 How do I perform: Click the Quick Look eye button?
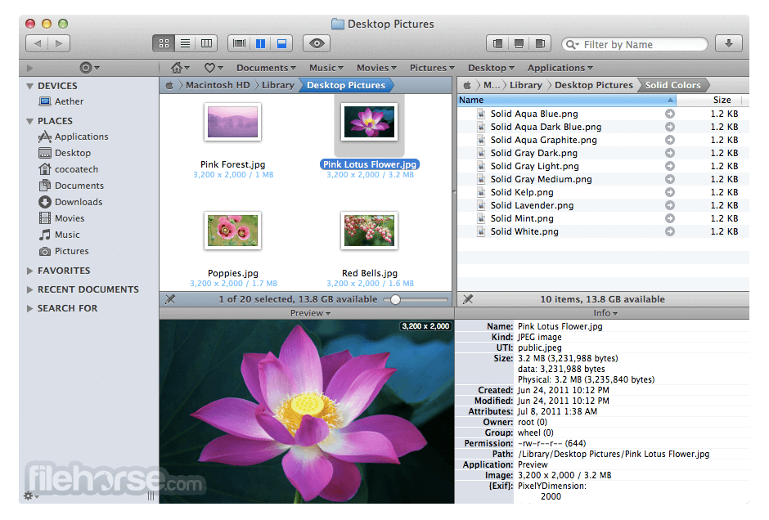pyautogui.click(x=317, y=43)
